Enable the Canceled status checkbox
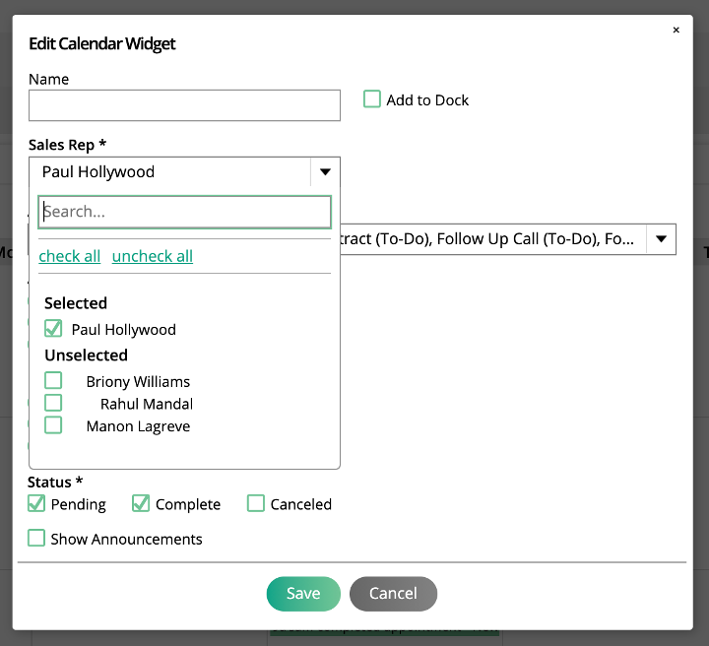709x646 pixels. [255, 503]
